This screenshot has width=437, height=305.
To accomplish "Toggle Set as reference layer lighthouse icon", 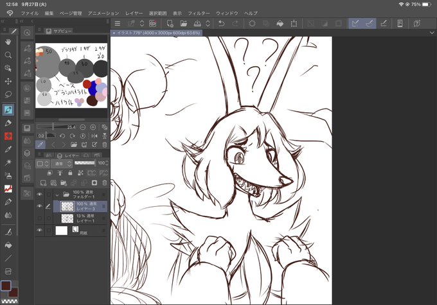I will [60, 173].
